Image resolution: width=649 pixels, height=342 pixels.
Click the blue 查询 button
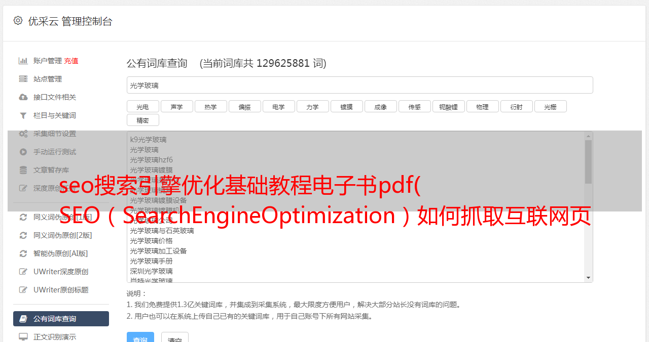[140, 338]
